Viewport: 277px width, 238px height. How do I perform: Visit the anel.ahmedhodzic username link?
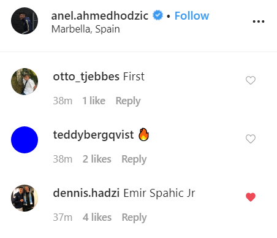coord(100,16)
